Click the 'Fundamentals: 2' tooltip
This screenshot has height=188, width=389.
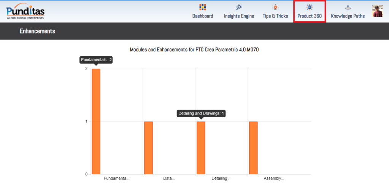click(x=96, y=60)
